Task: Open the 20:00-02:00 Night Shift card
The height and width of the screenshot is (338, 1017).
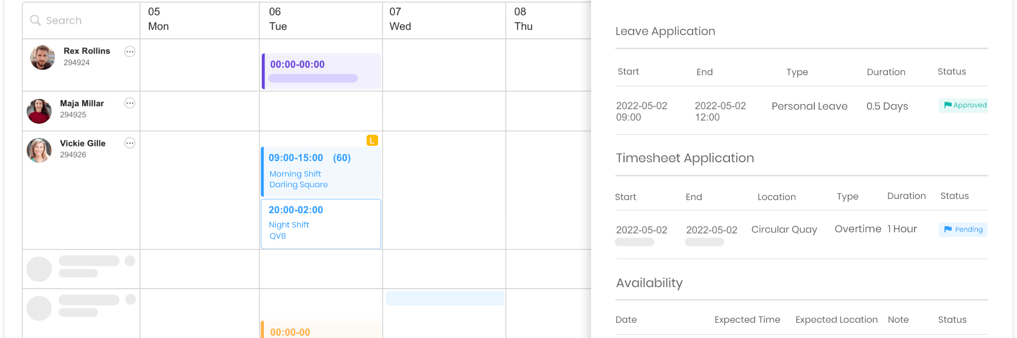Action: pos(321,223)
